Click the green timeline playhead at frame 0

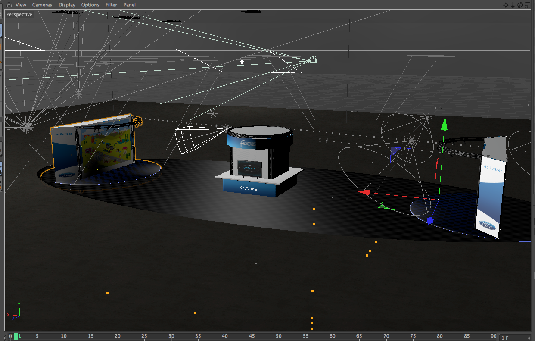click(16, 336)
